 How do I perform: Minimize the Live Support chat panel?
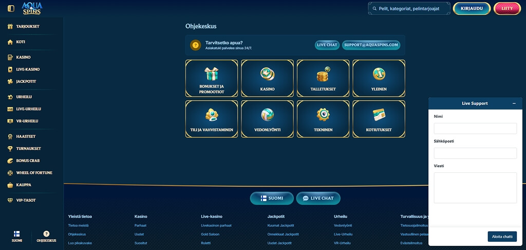514,103
